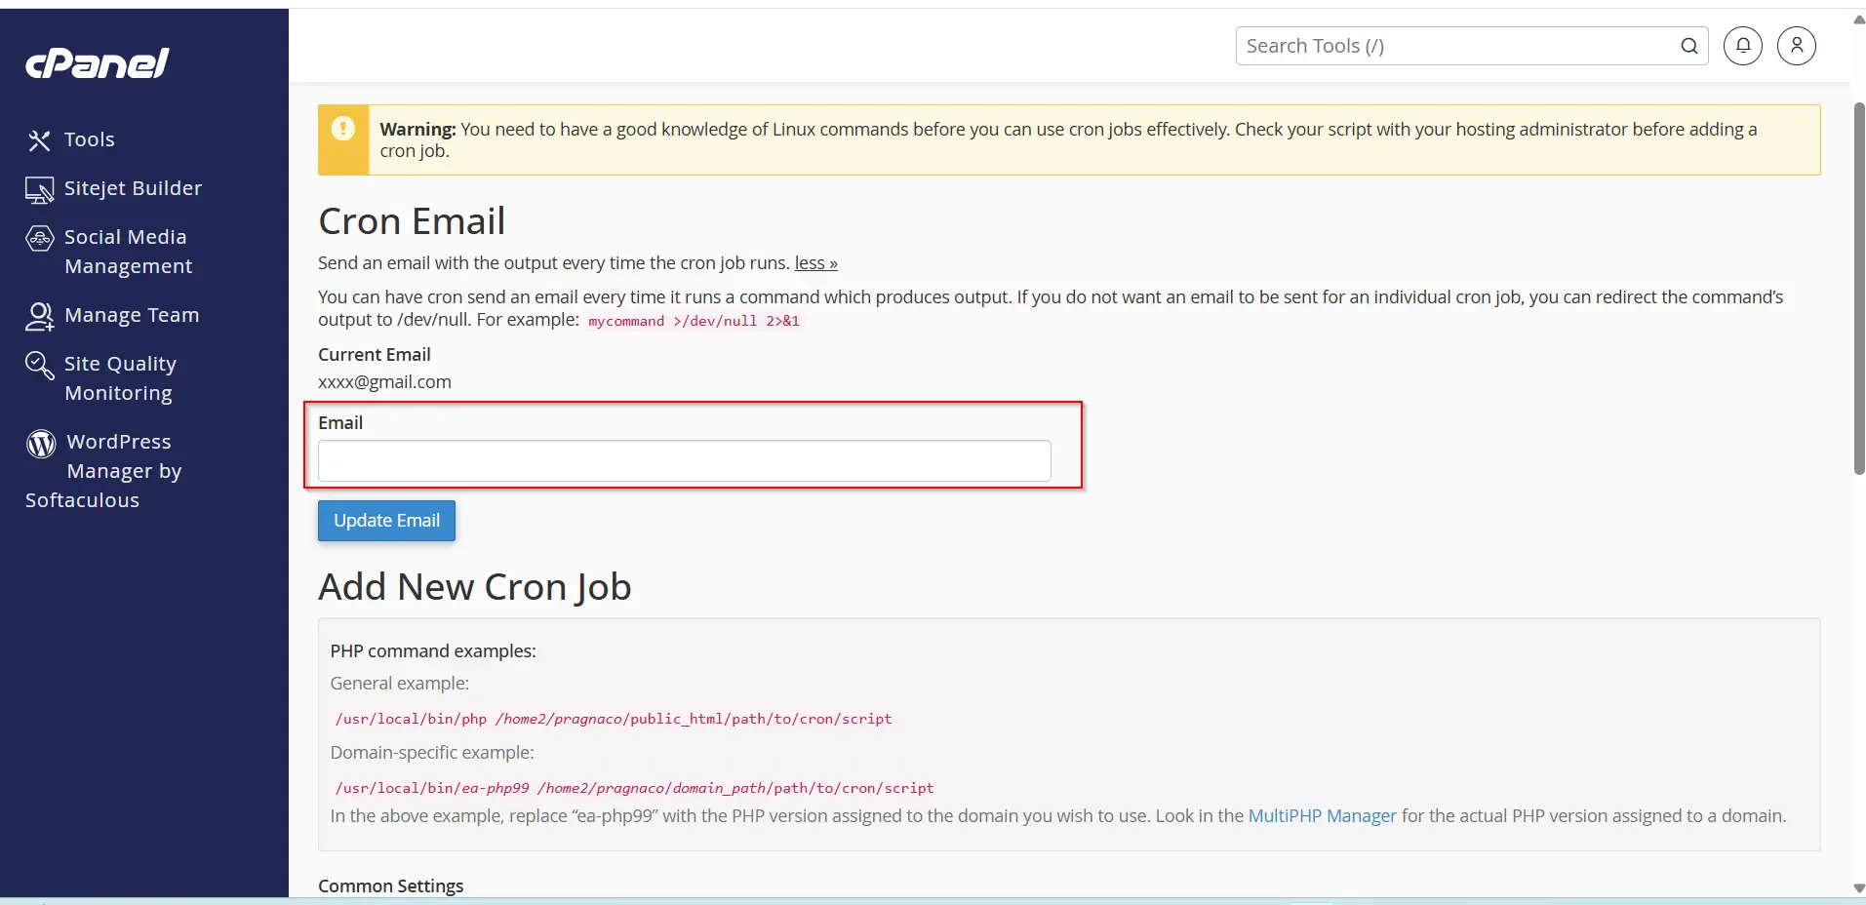Image resolution: width=1866 pixels, height=905 pixels.
Task: Click the general example /usr/local/bin/php command
Action: pos(614,719)
